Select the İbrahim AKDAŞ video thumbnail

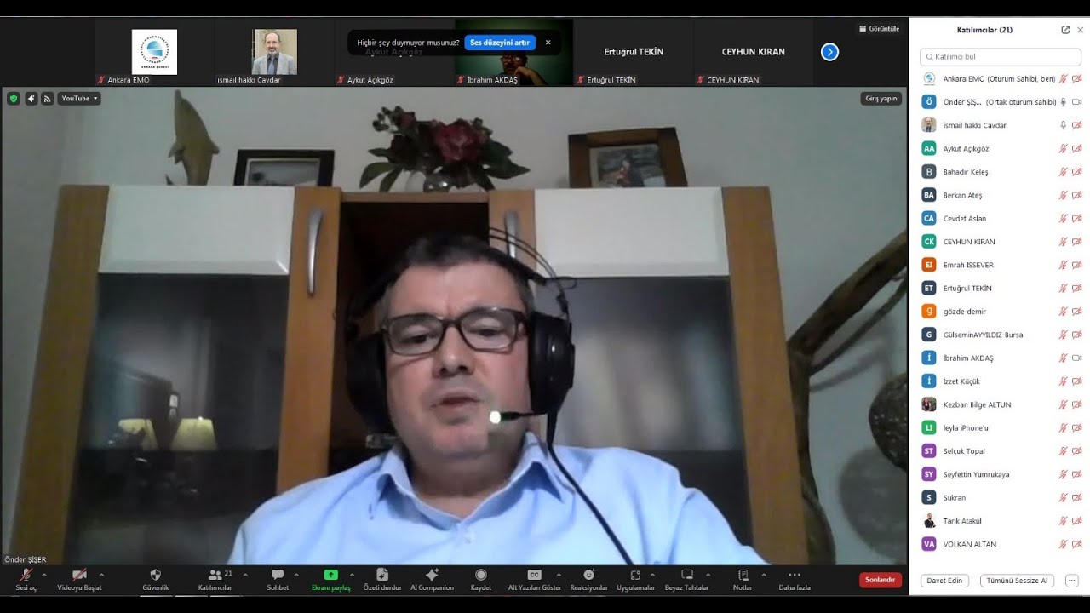(x=514, y=52)
